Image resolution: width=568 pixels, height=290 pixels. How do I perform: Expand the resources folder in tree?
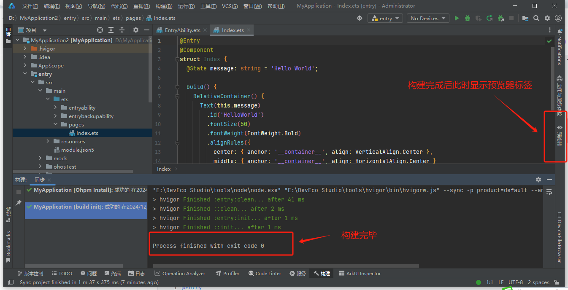click(49, 141)
